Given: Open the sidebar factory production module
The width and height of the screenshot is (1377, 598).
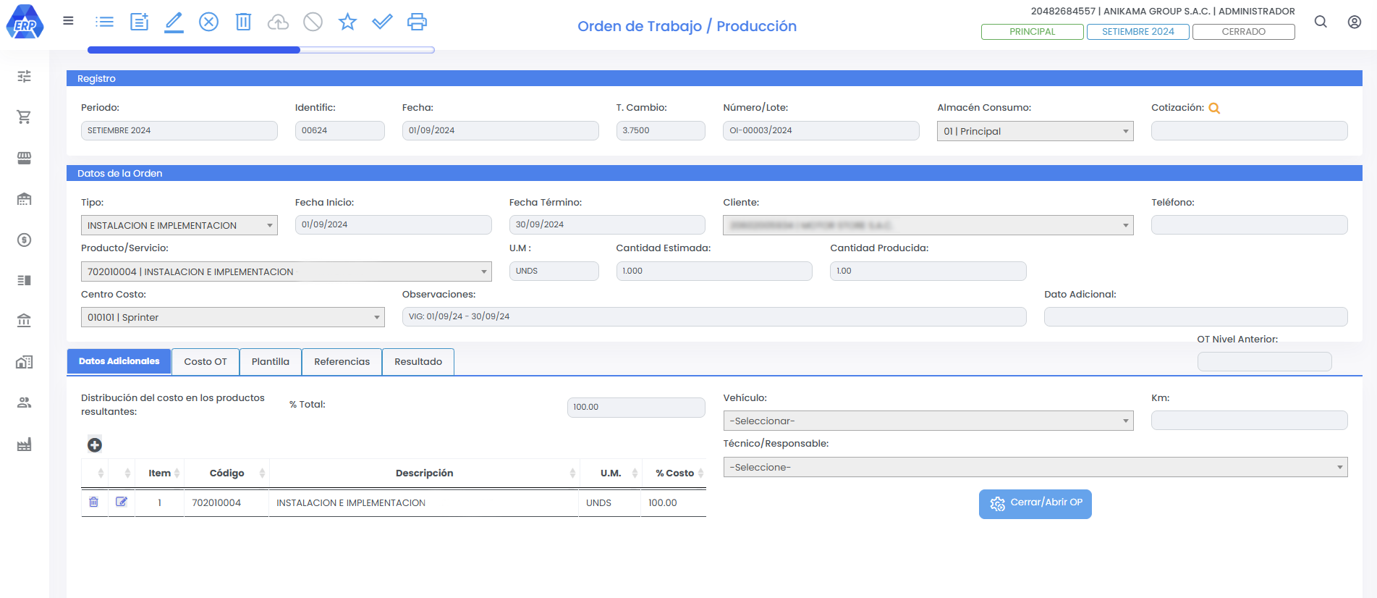Looking at the screenshot, I should [24, 445].
